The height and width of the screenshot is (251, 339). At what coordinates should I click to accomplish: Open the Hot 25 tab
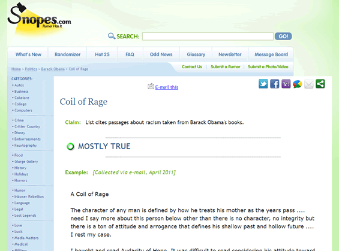(102, 55)
